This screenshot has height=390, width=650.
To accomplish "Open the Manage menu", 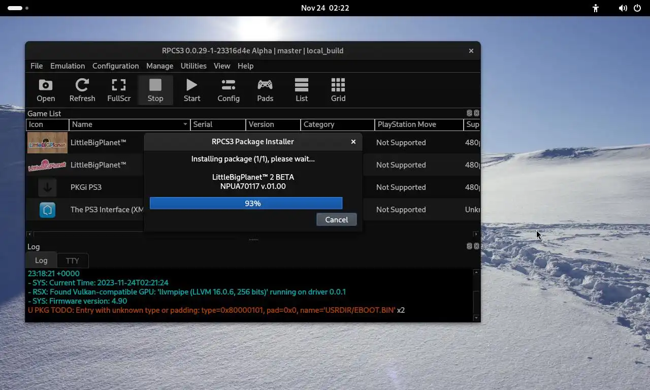I will pos(159,66).
